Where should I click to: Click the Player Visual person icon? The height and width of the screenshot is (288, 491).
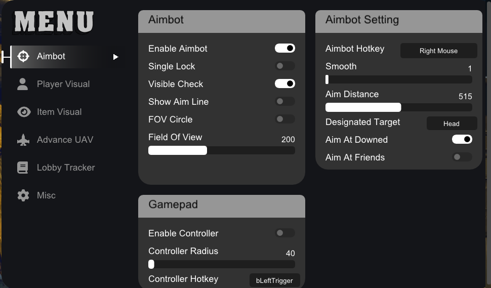tap(23, 84)
